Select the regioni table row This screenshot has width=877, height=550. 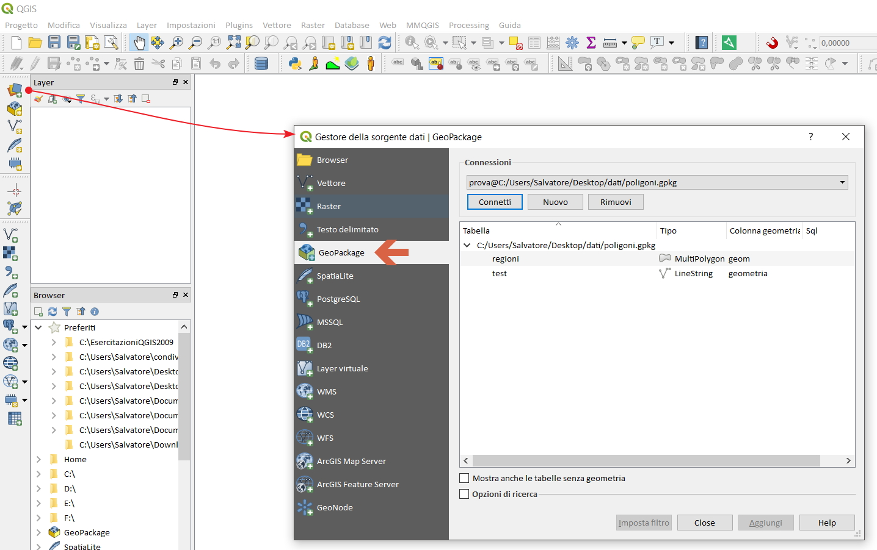point(506,259)
